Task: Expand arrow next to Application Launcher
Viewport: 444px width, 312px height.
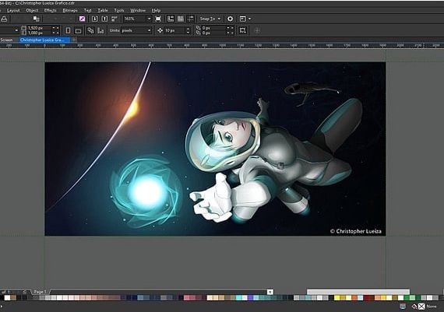Action: pyautogui.click(x=249, y=19)
